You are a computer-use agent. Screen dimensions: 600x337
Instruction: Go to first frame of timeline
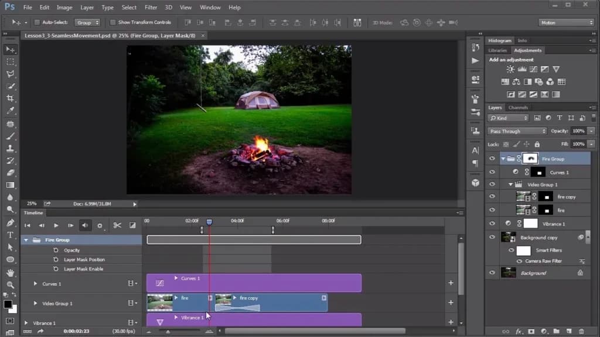[27, 225]
